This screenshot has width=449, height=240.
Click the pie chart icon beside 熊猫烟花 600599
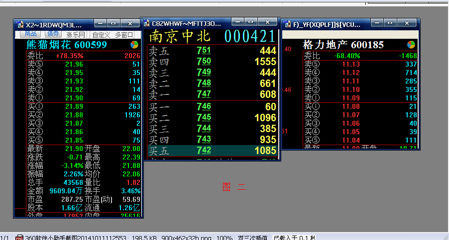point(134,45)
